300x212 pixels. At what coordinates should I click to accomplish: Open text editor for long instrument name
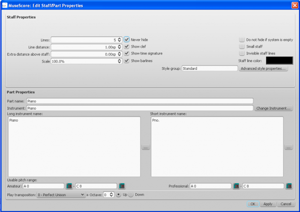(146, 147)
